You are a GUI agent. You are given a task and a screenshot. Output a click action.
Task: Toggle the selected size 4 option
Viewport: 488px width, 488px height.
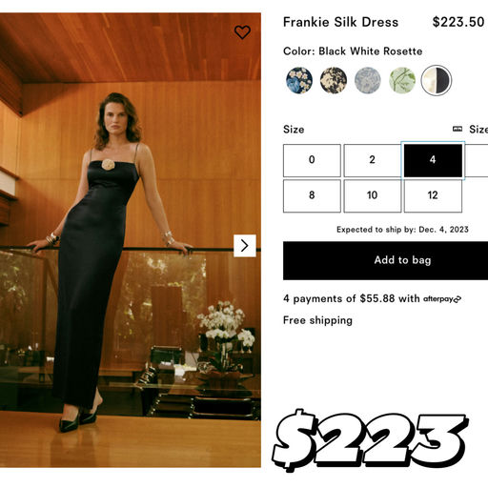coord(433,160)
